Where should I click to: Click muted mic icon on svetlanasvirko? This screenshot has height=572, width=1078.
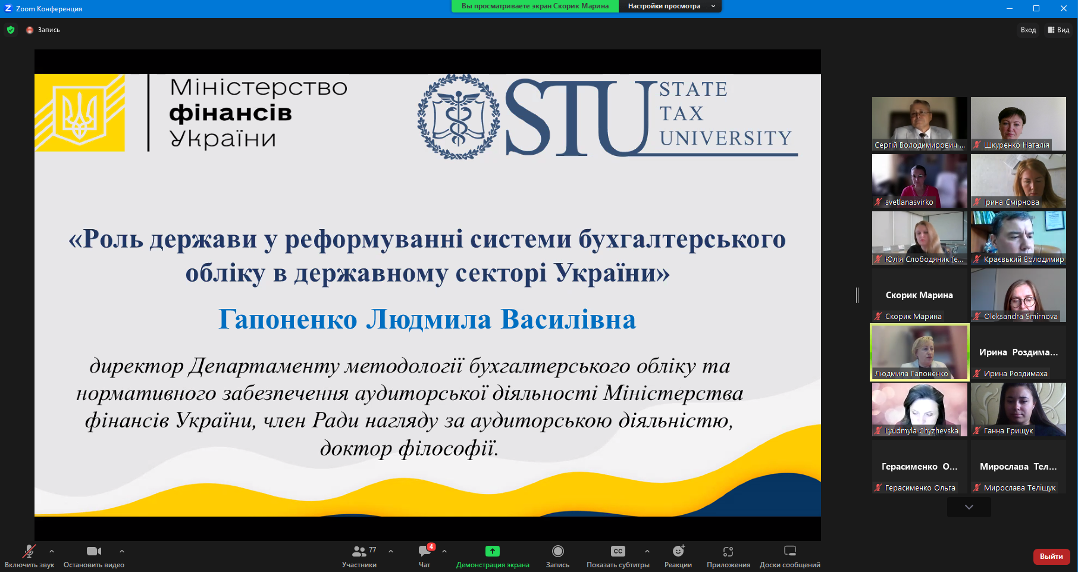878,202
